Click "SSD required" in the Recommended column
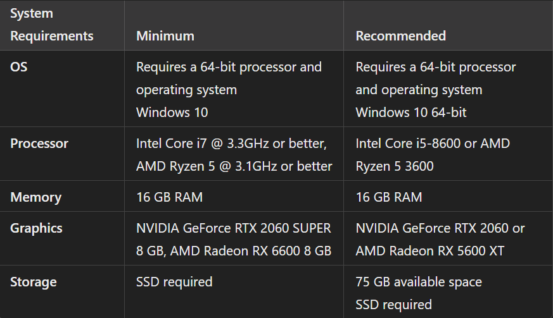 [x=393, y=305]
